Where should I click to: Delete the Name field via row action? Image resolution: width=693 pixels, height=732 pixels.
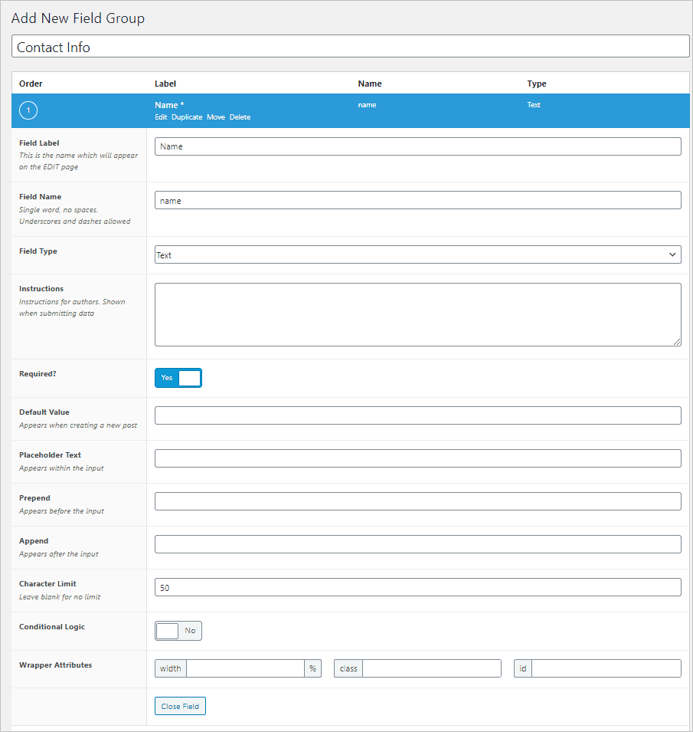click(240, 117)
